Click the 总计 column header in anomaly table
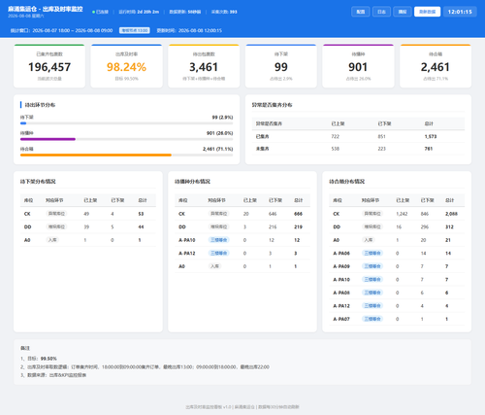485x415 pixels. (x=429, y=123)
